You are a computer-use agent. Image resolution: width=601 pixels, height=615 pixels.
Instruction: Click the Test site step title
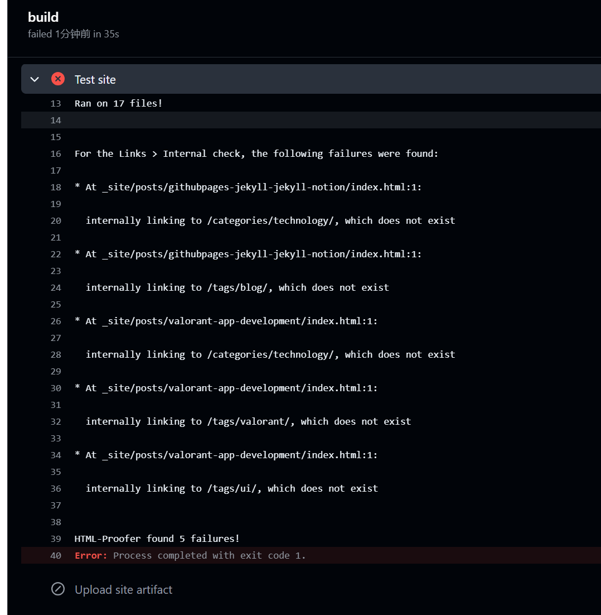(95, 80)
